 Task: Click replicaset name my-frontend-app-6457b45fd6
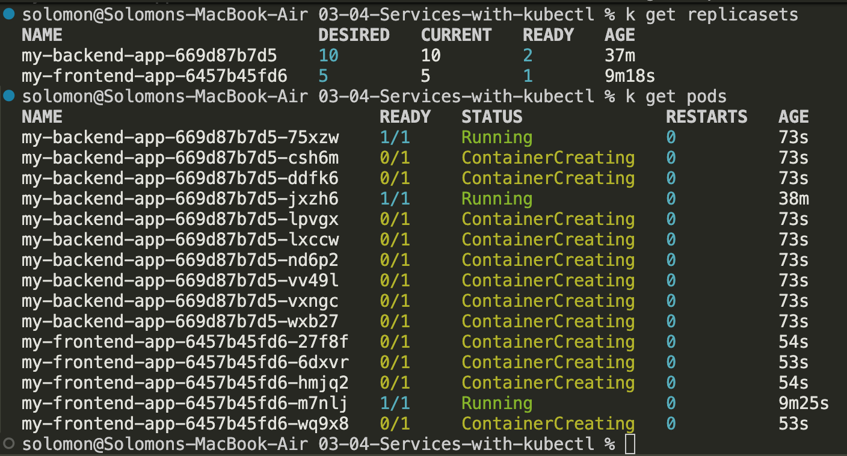pos(155,76)
